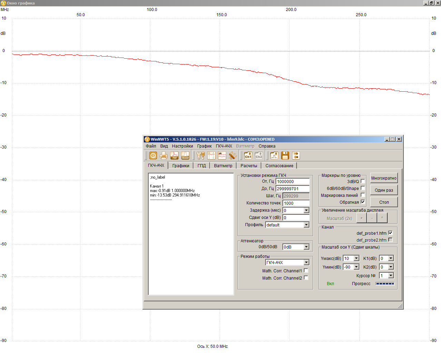441x353 pixels.
Task: Click the Ch1 calibration load icon
Action: [248, 156]
